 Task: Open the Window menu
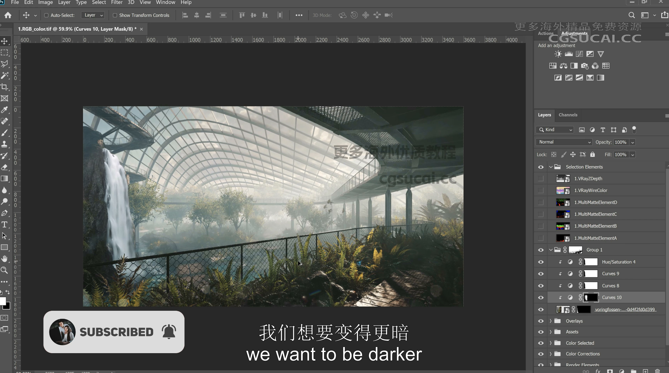pyautogui.click(x=165, y=2)
